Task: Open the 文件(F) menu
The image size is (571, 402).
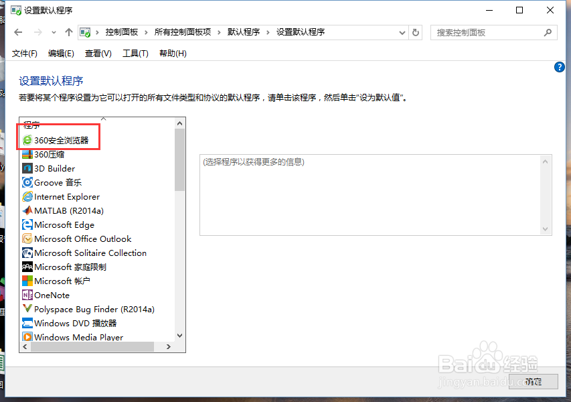Action: pyautogui.click(x=24, y=54)
